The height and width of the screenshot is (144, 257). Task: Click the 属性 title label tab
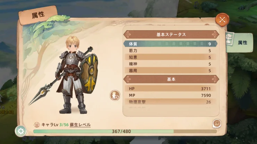coord(38,15)
